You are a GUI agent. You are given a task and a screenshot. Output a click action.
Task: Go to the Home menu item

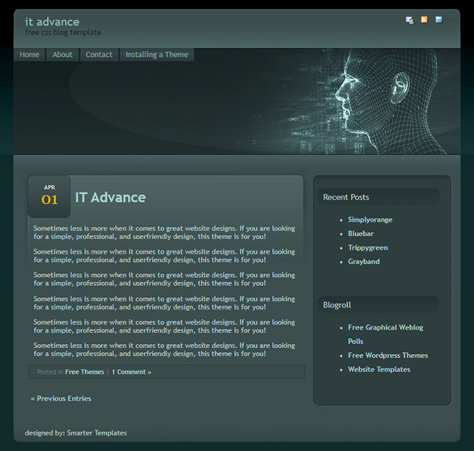click(x=29, y=55)
